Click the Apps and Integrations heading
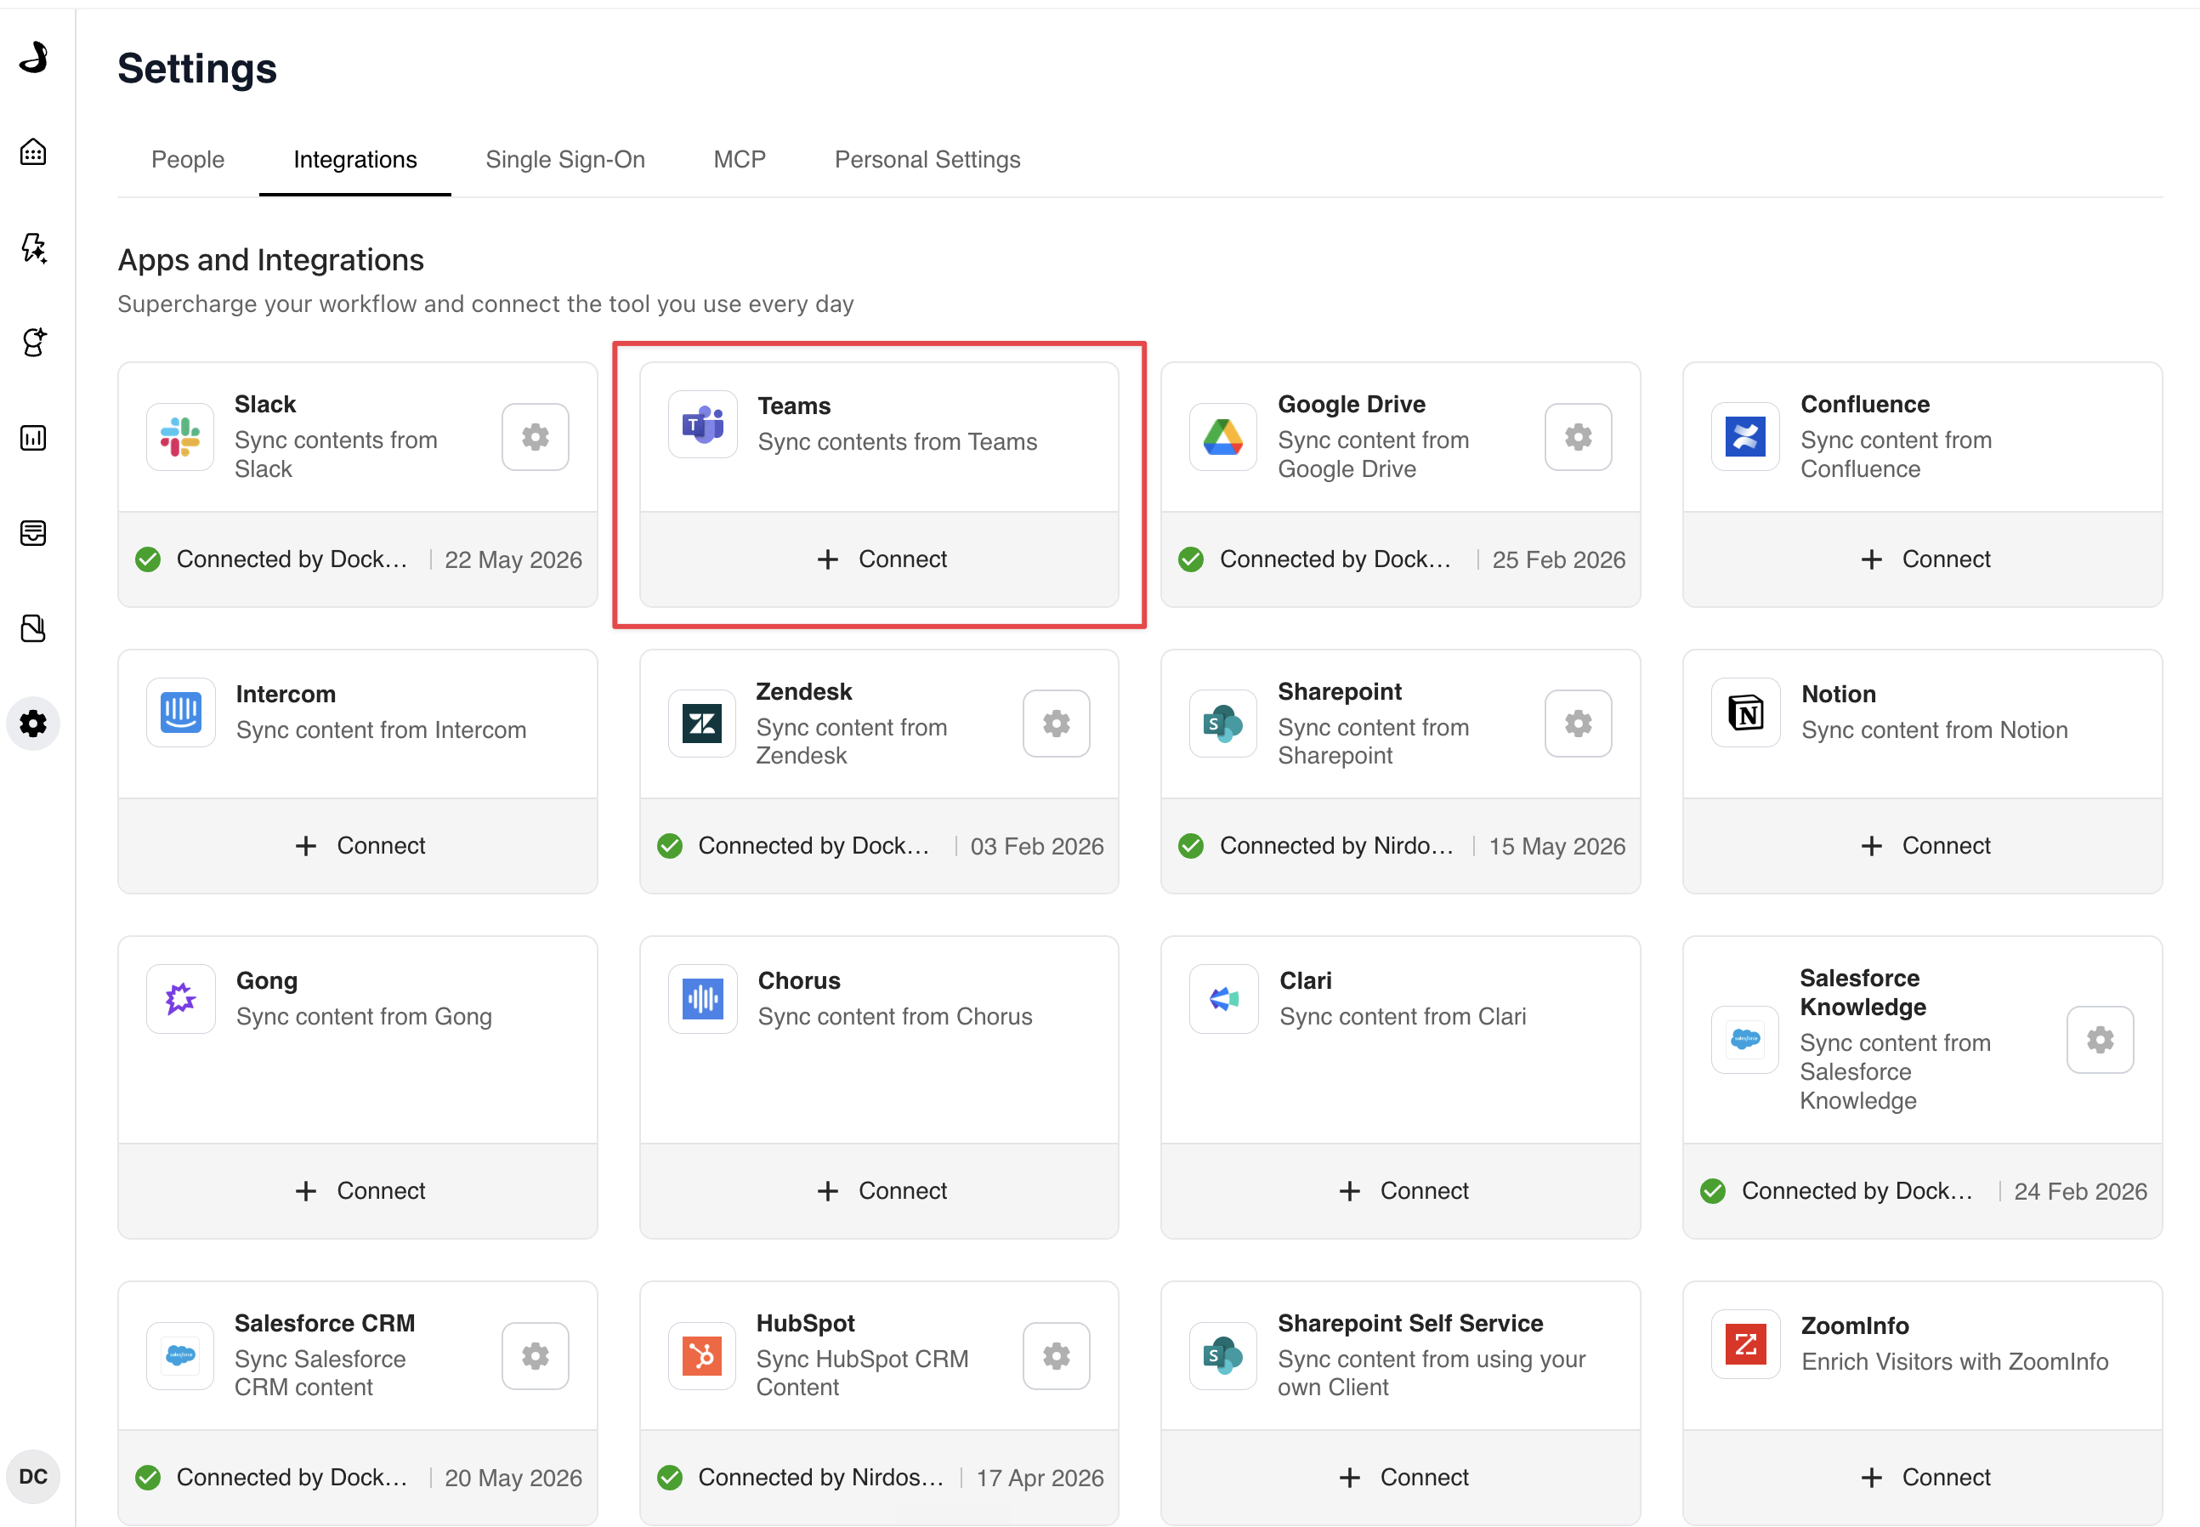 (x=270, y=260)
